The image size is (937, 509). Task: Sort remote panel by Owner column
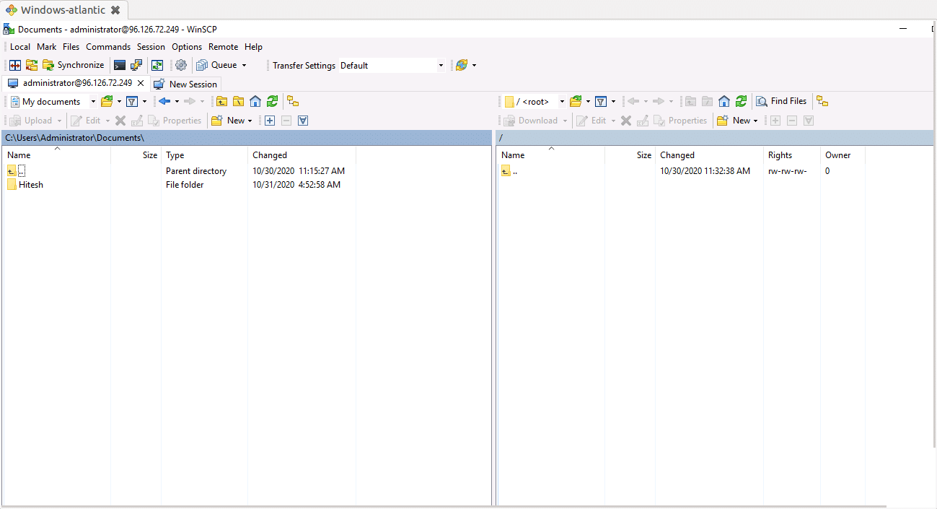point(843,155)
